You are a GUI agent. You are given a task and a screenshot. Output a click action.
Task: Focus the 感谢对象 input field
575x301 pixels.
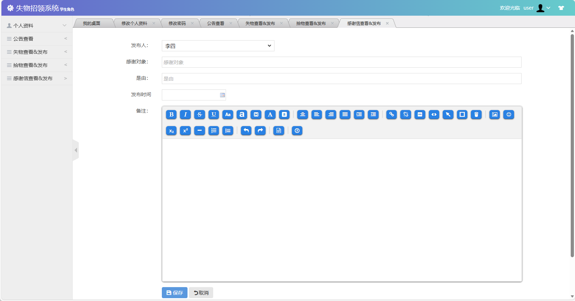342,62
